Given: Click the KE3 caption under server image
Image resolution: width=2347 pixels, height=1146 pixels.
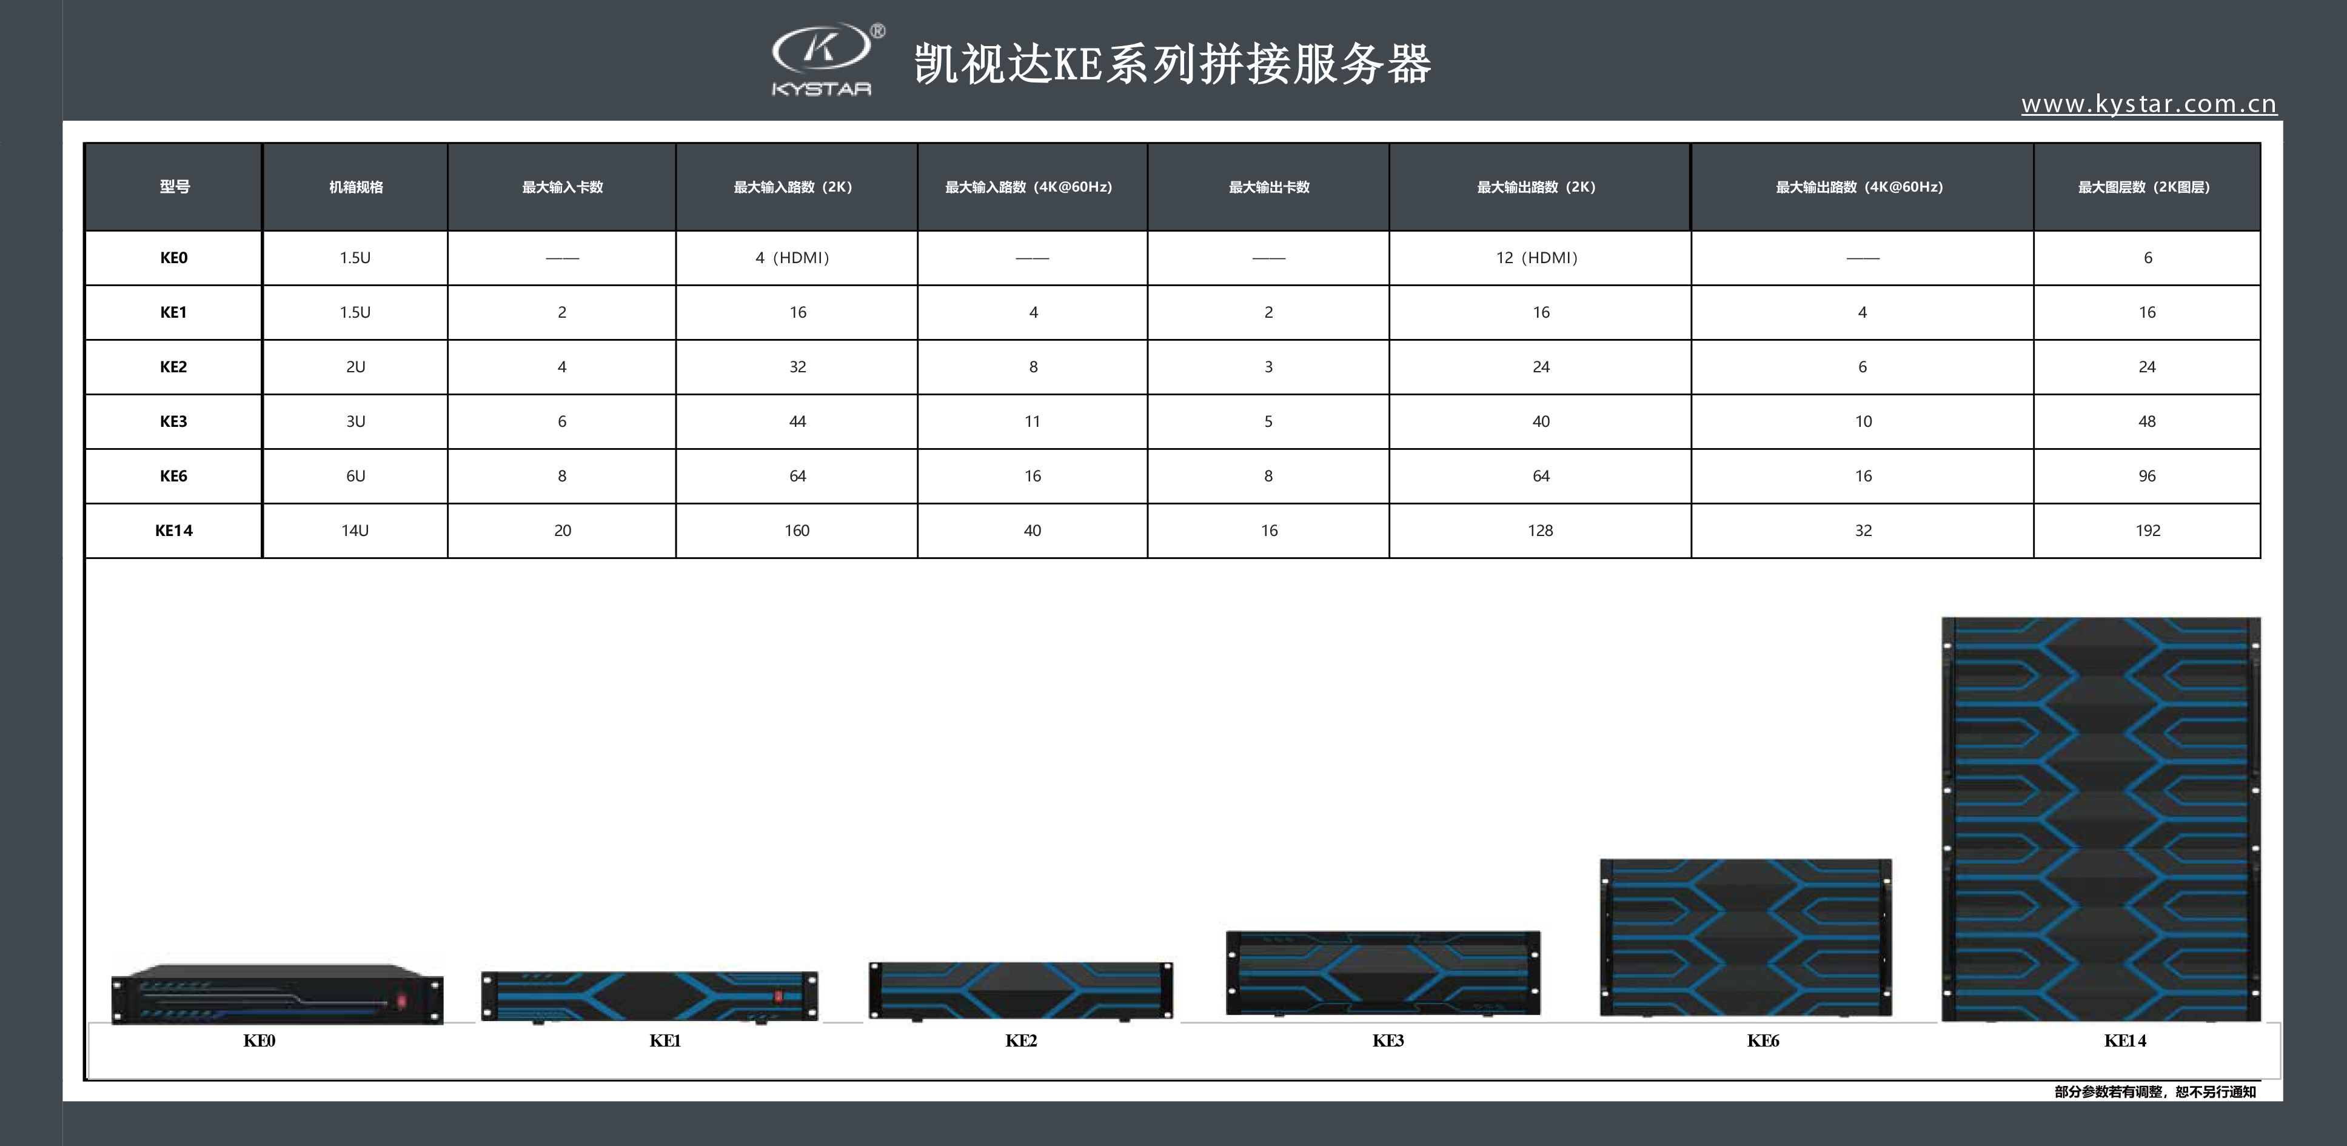Looking at the screenshot, I should 1388,1041.
